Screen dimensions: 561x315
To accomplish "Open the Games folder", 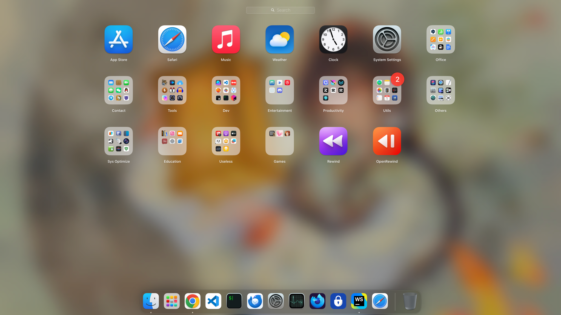I will 279,141.
